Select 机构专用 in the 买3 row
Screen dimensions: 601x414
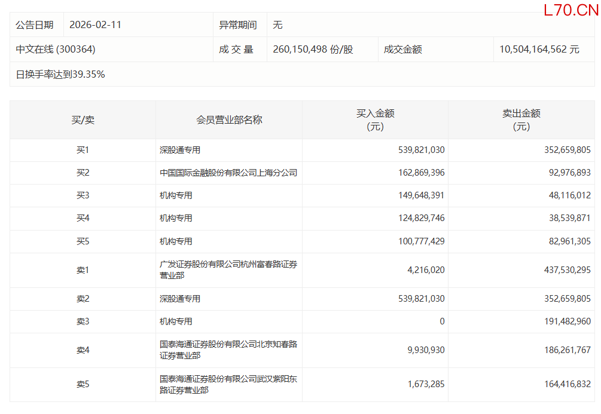pos(176,196)
